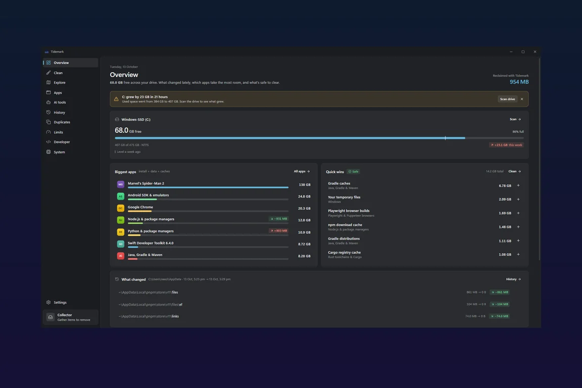The height and width of the screenshot is (388, 582).
Task: Click the Google Chrome GC icon
Action: click(x=121, y=208)
